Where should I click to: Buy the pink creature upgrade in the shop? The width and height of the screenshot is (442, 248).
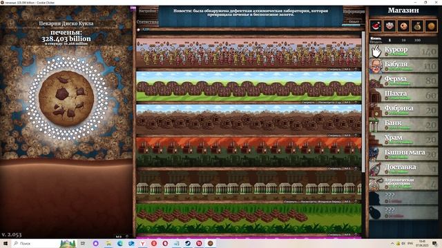(390, 26)
